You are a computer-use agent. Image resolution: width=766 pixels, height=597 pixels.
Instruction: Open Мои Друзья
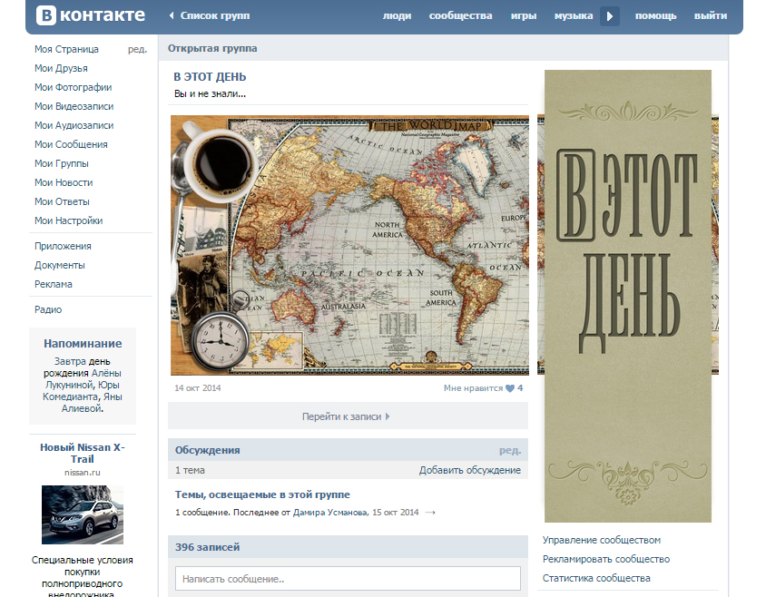point(61,68)
